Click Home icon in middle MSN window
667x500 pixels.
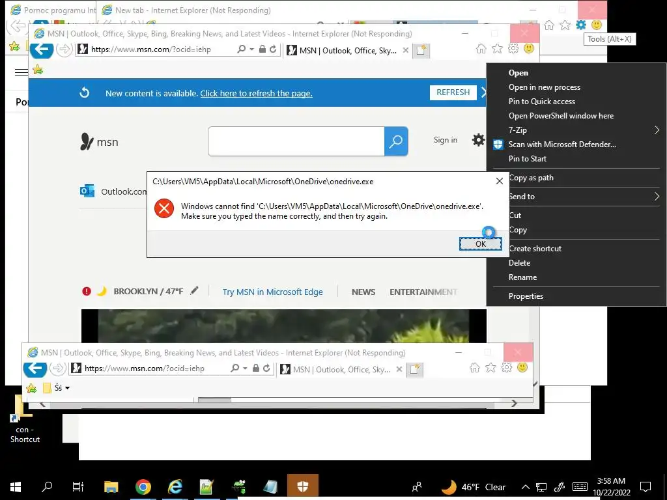(x=481, y=49)
